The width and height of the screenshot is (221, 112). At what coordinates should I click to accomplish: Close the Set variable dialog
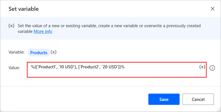tap(212, 9)
